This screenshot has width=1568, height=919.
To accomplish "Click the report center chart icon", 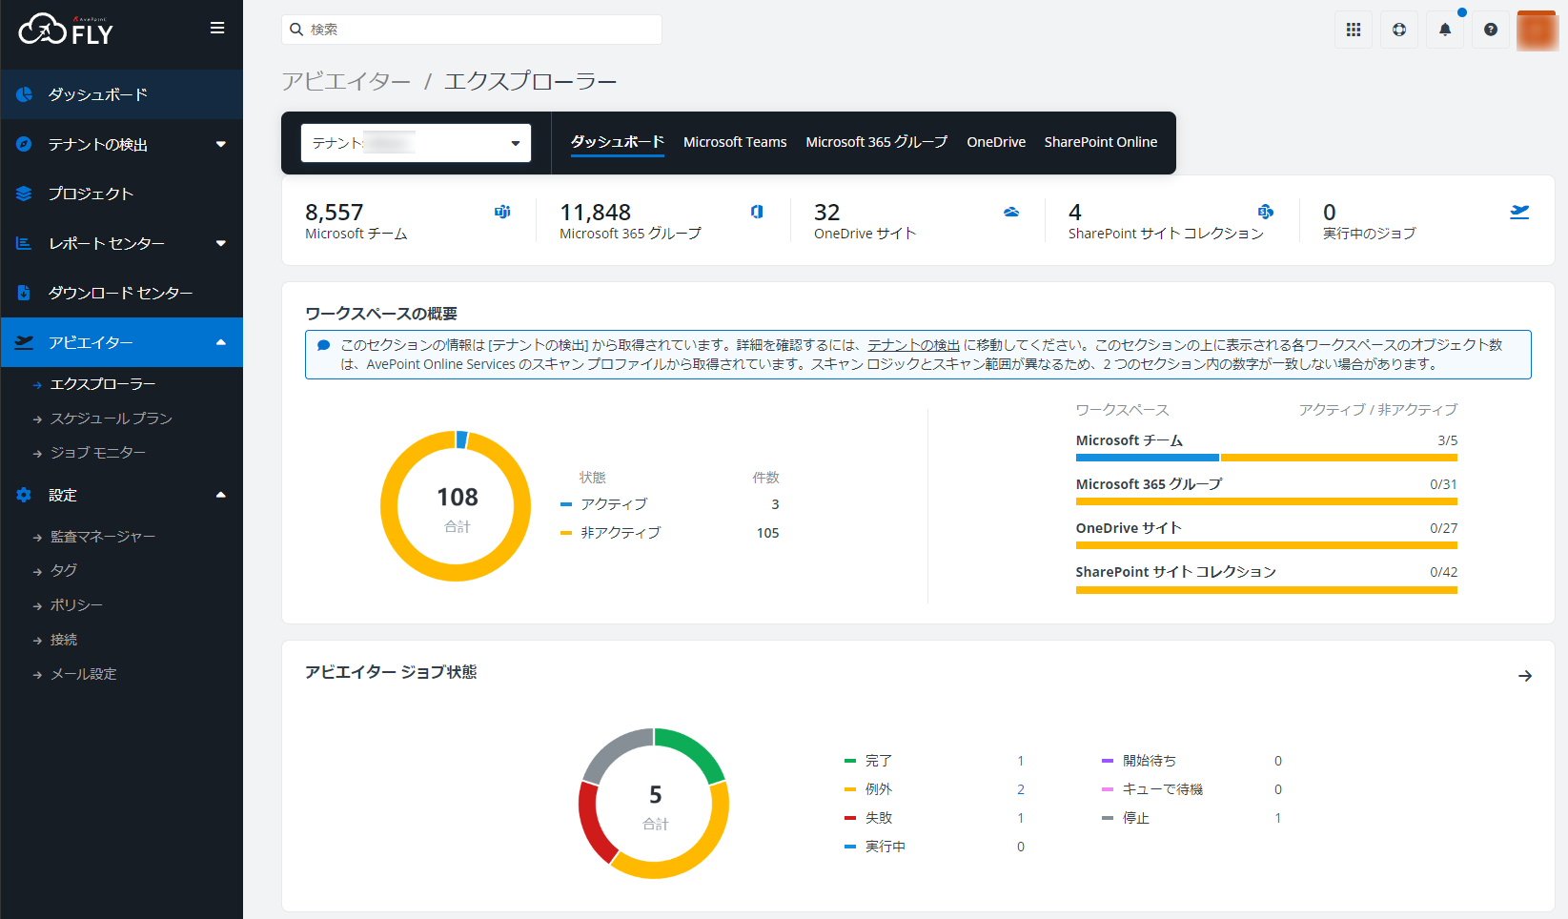I will click(25, 243).
